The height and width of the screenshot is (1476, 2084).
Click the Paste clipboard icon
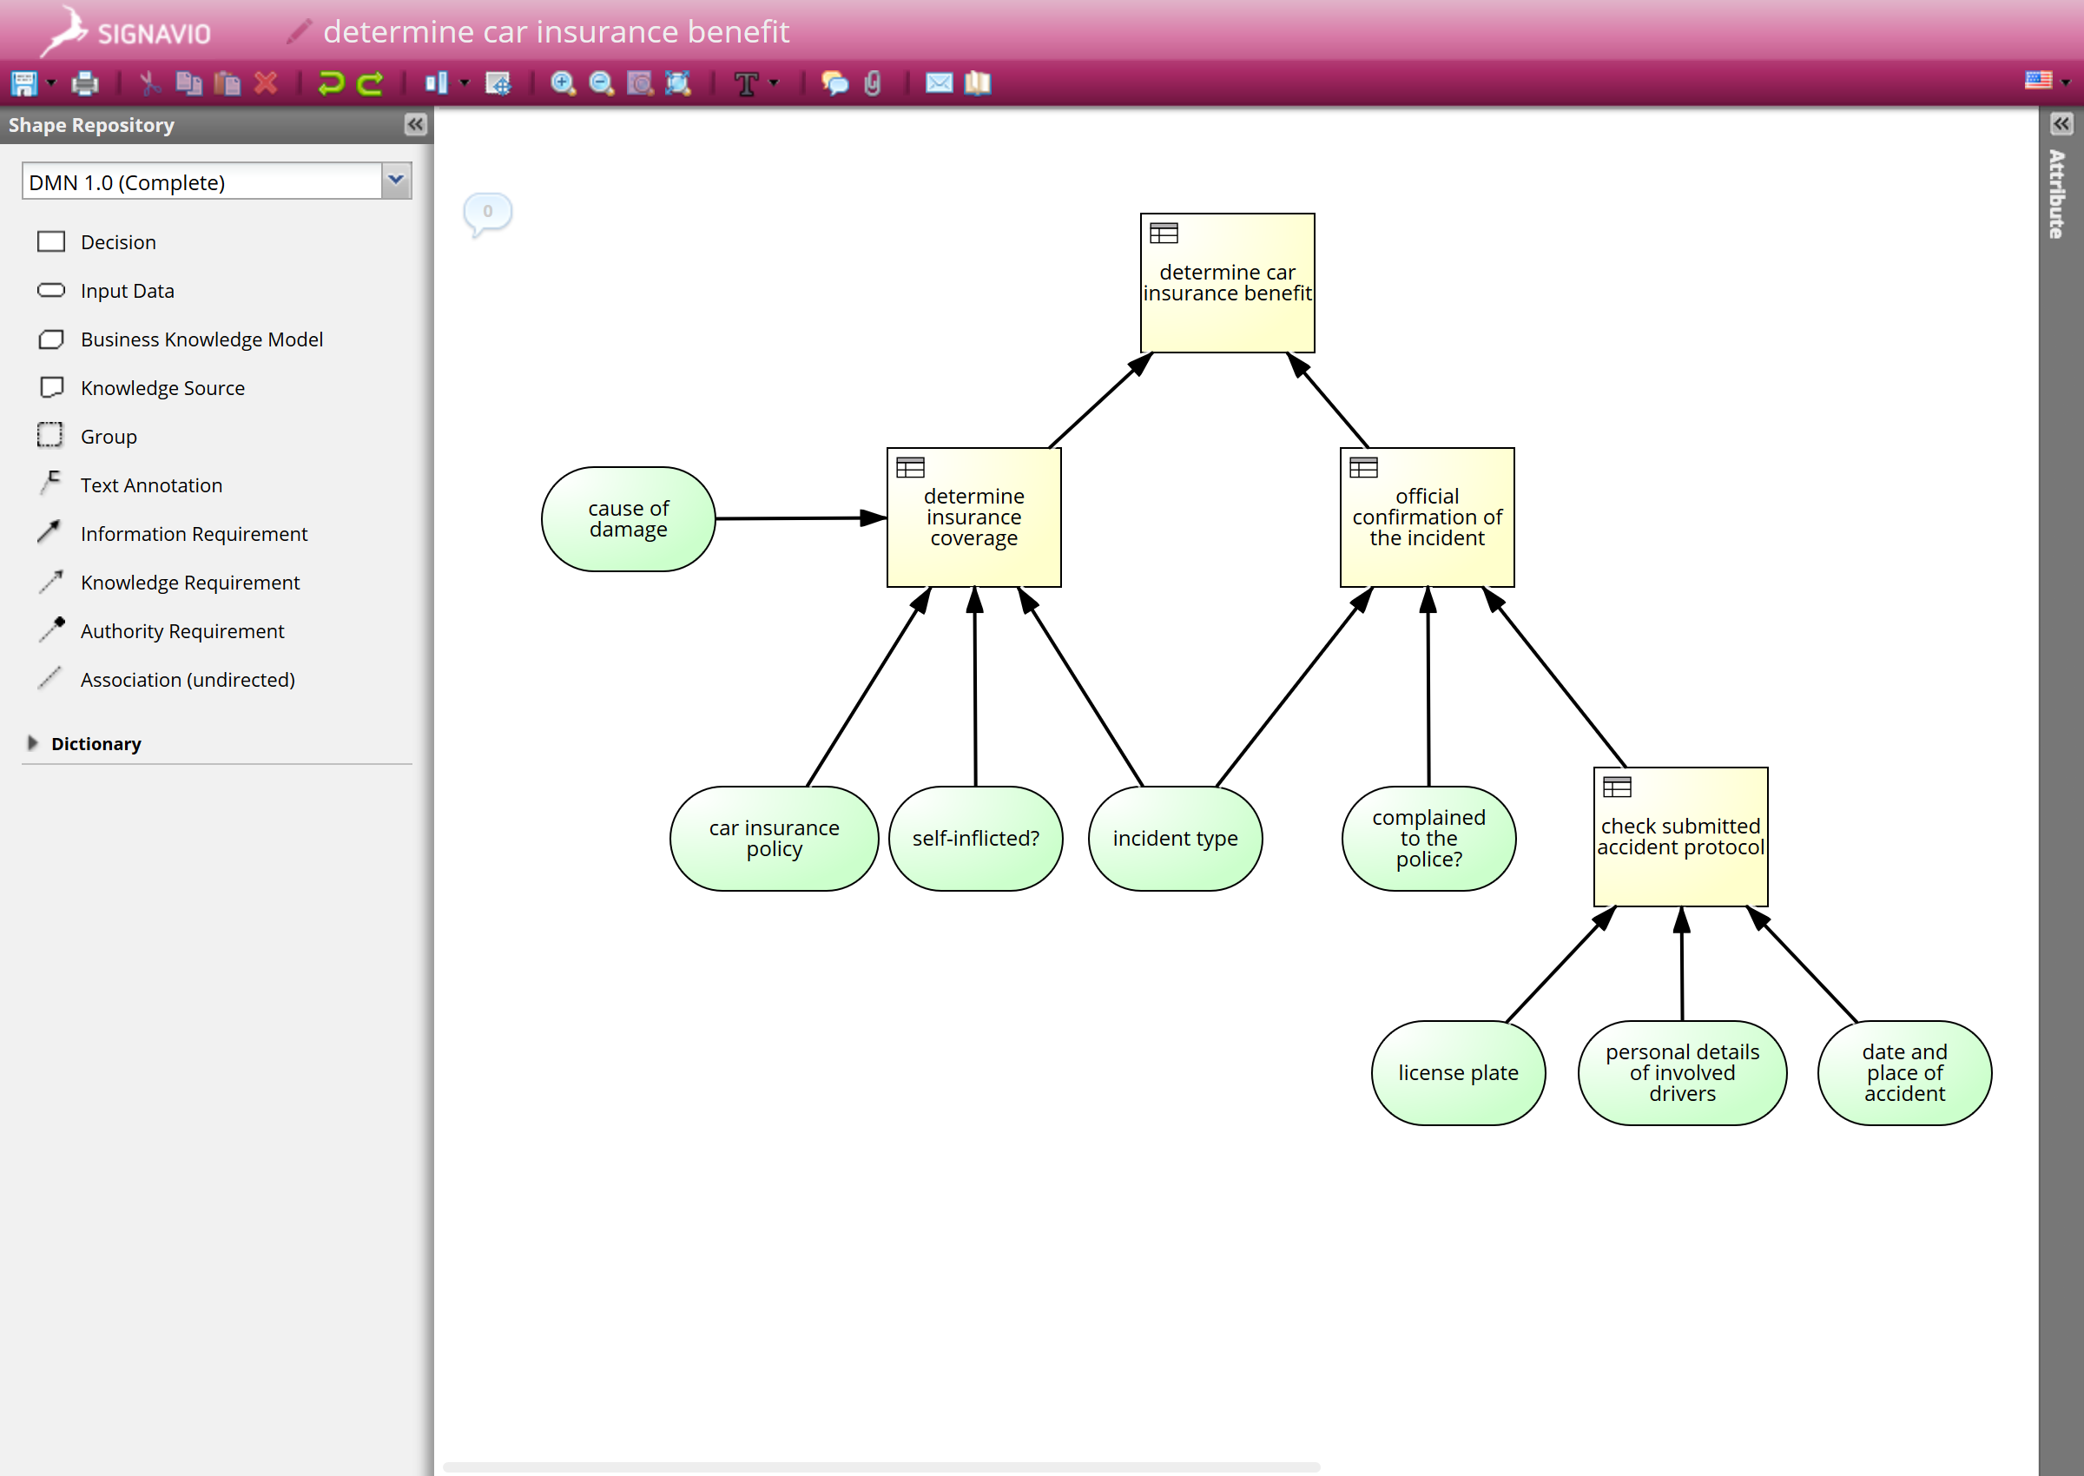point(228,83)
